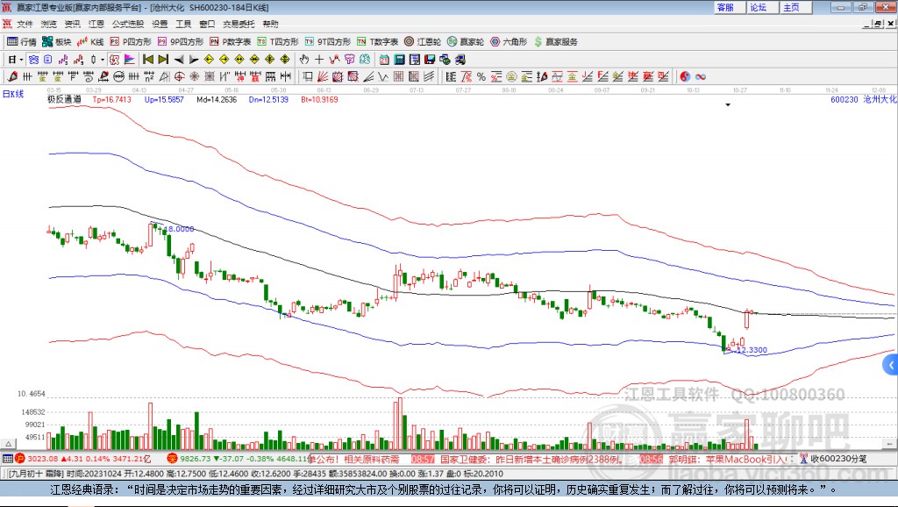The width and height of the screenshot is (898, 507).
Task: Click the 极反通道 indicator name
Action: pos(64,99)
